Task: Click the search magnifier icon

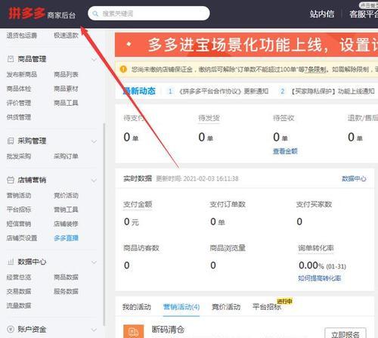Action: pos(95,14)
